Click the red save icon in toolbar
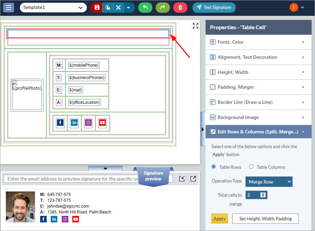Screen dimensions: 315x231 (x=97, y=8)
